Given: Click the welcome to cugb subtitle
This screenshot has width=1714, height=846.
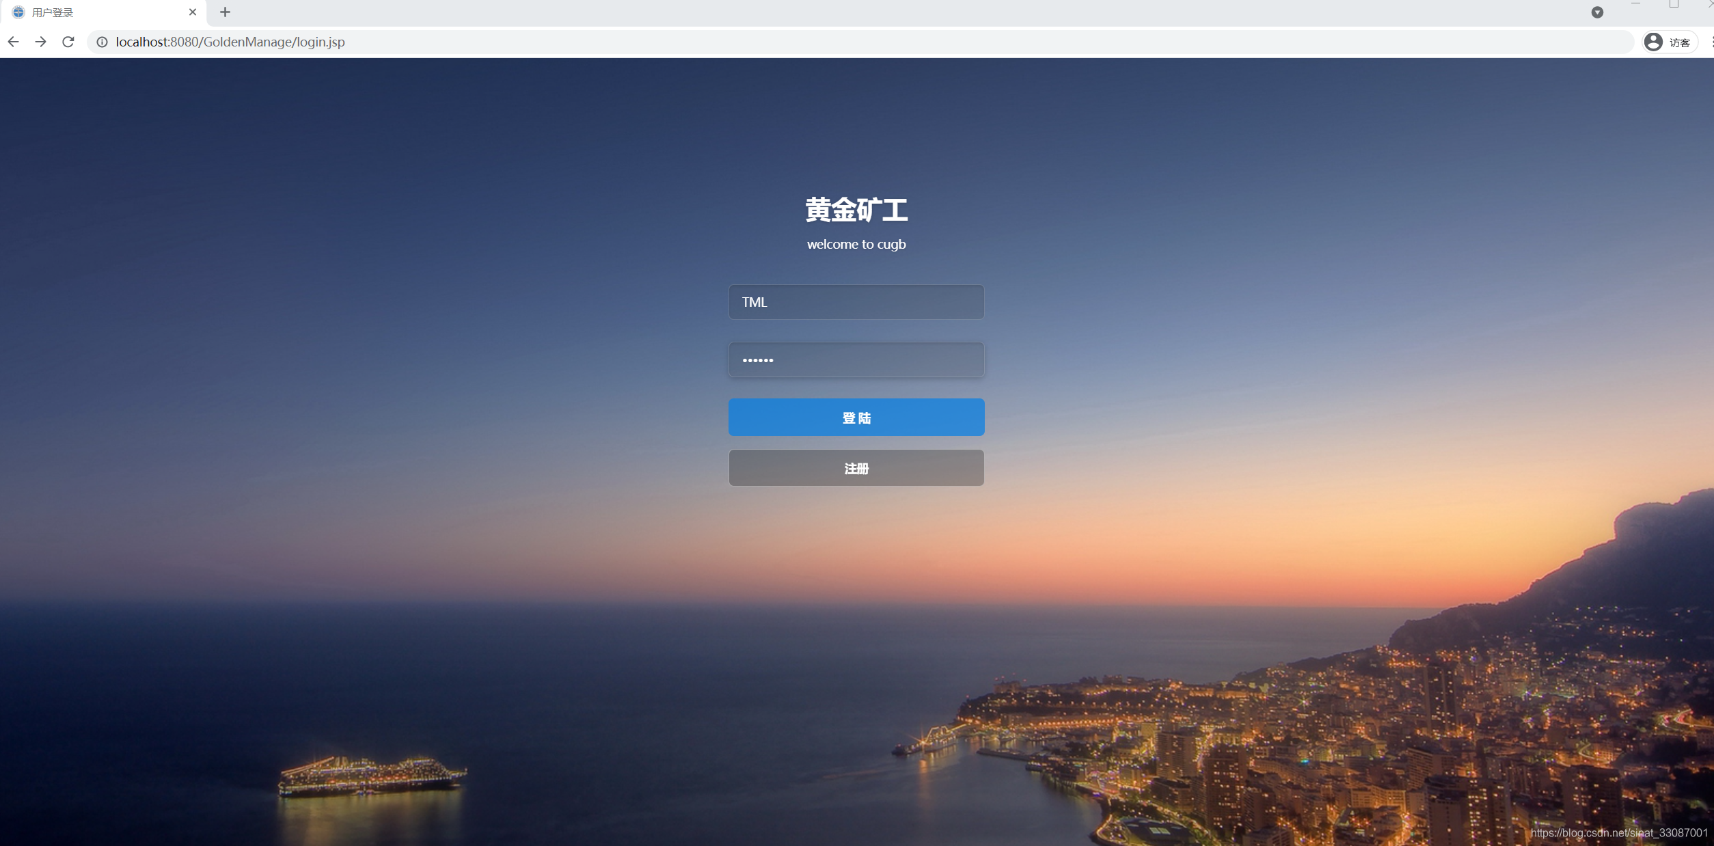Looking at the screenshot, I should (x=856, y=244).
